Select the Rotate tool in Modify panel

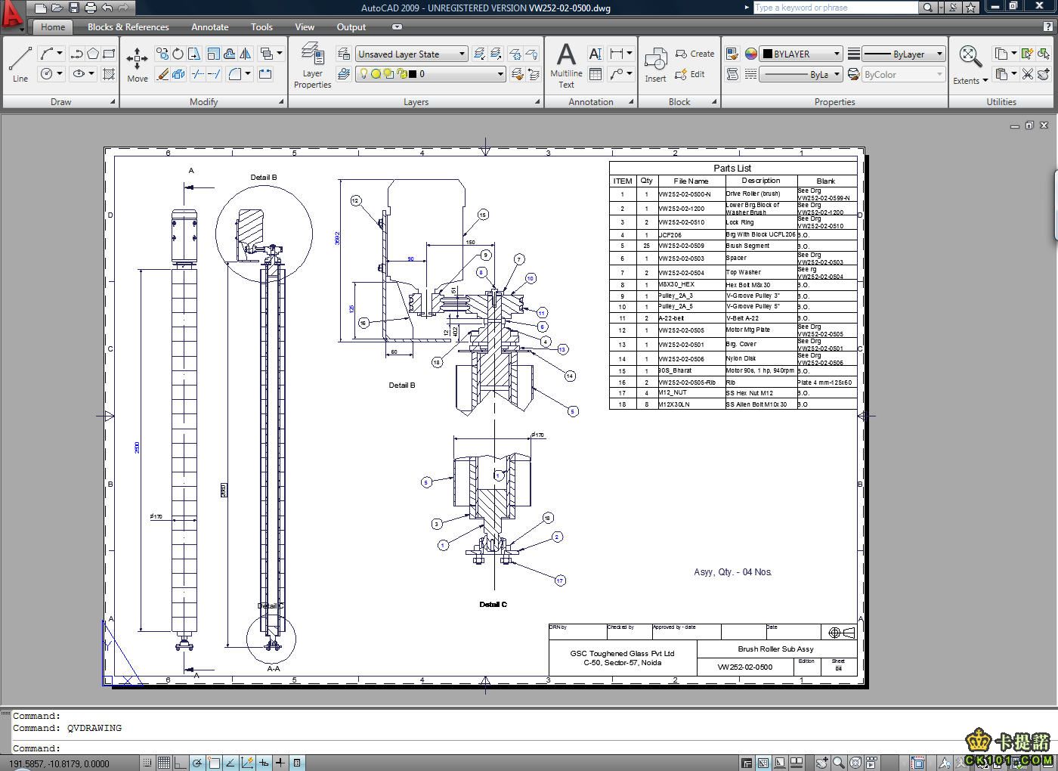coord(178,54)
